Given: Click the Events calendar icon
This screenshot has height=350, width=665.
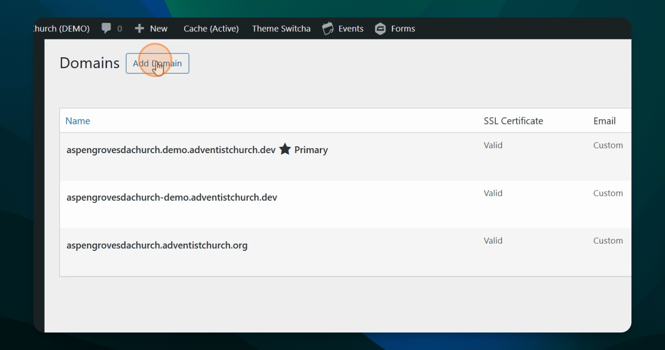Looking at the screenshot, I should point(328,29).
